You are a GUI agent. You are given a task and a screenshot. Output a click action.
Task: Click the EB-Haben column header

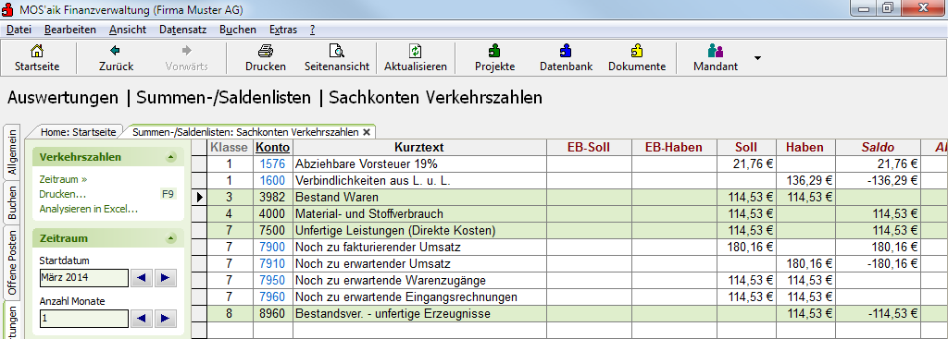(x=674, y=147)
